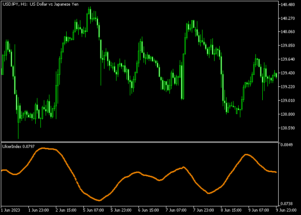Click the 5 Jun 07:00 time label
Screen dimensions: 301x215
[93, 210]
